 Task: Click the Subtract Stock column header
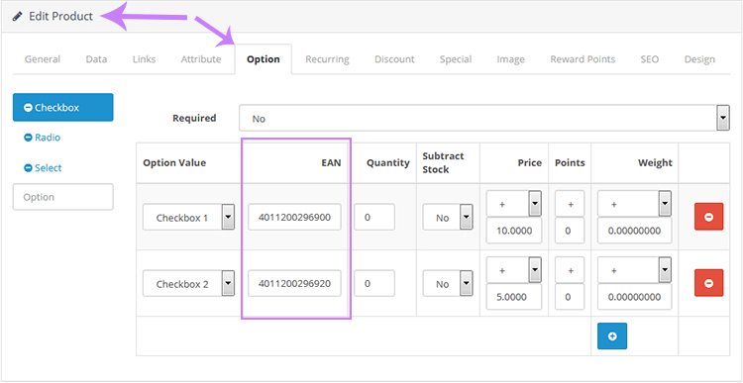tap(443, 163)
